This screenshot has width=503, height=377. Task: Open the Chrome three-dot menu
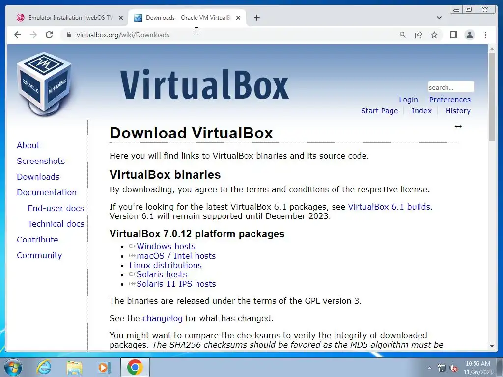click(485, 35)
